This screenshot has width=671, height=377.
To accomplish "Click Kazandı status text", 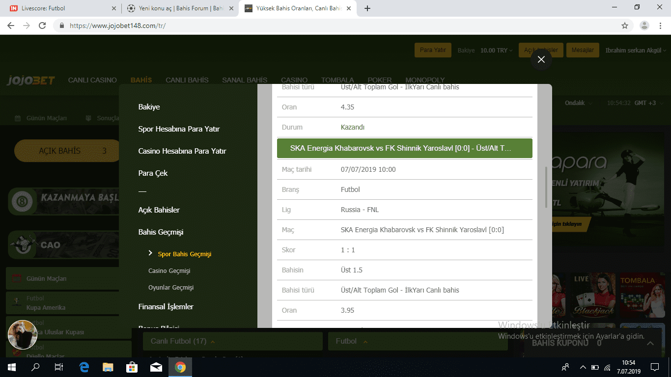I will pyautogui.click(x=353, y=127).
